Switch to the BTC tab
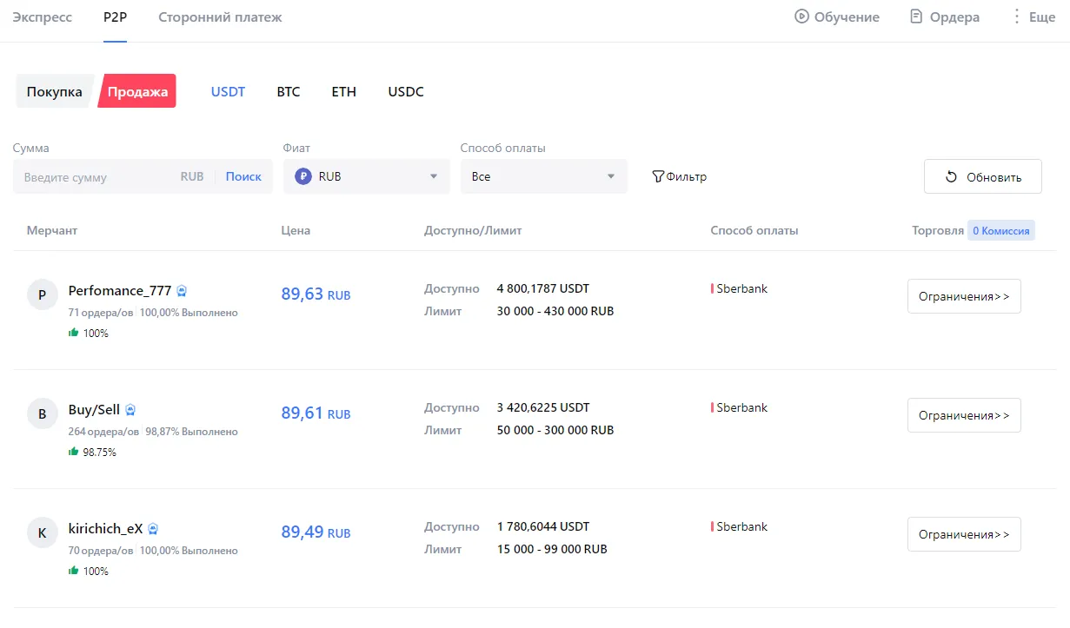This screenshot has height=628, width=1070. [288, 91]
